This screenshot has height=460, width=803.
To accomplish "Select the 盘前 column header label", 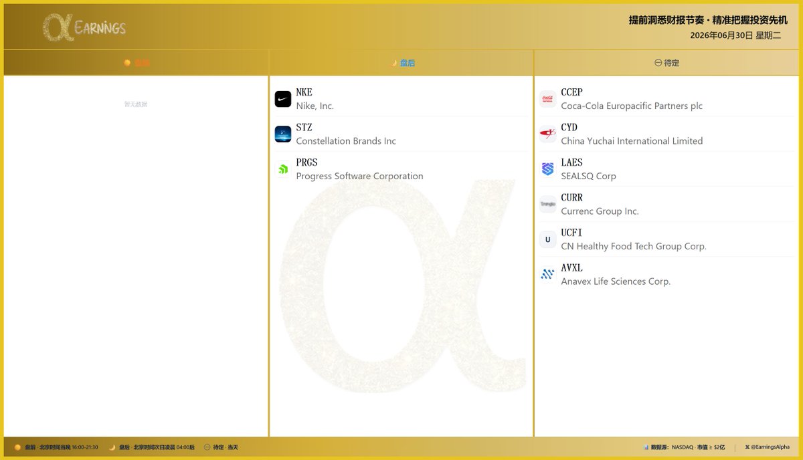I will pyautogui.click(x=142, y=63).
